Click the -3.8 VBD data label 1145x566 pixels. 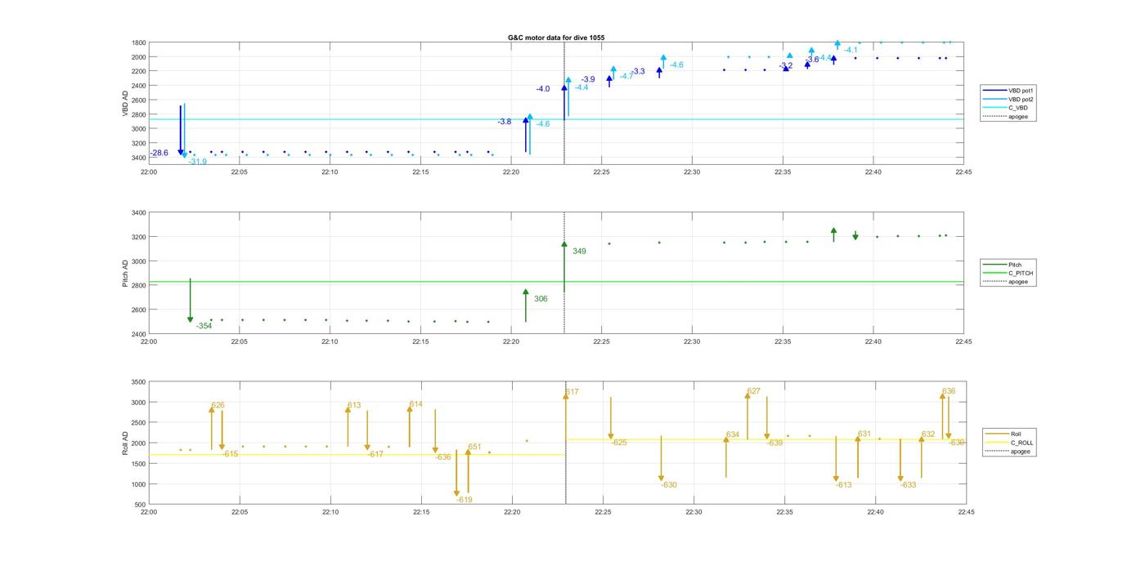(505, 122)
